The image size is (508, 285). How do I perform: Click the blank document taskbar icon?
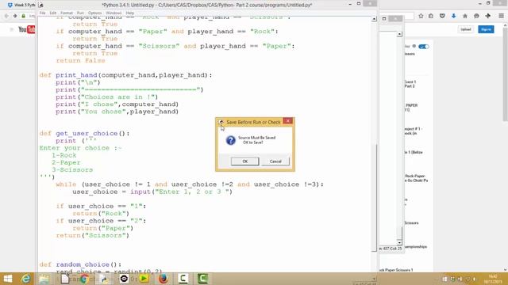point(65,279)
